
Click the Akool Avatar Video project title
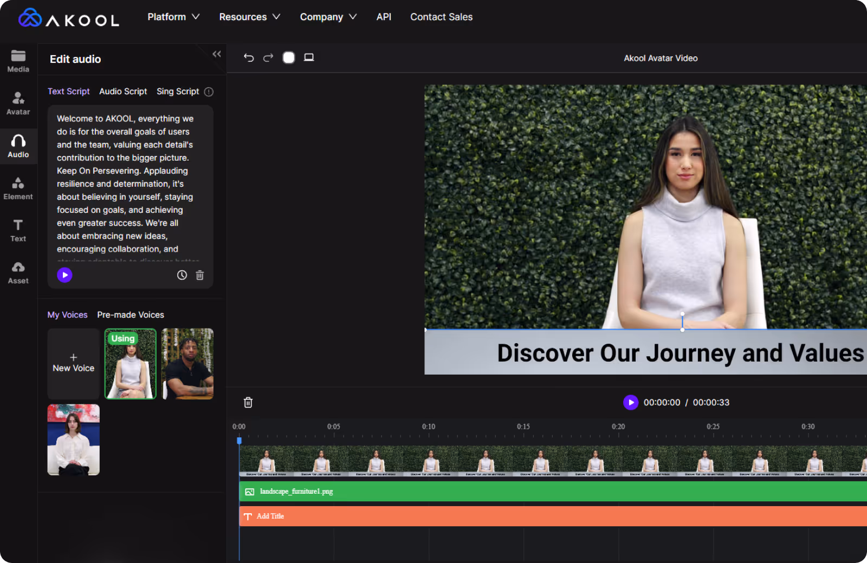tap(661, 58)
